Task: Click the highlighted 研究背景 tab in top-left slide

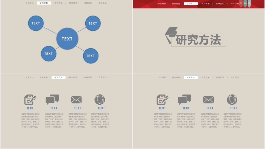Action: 44,3
